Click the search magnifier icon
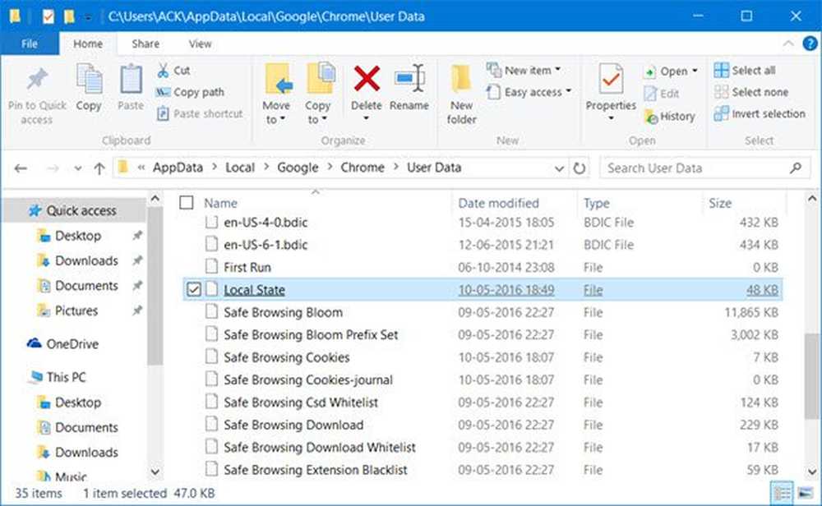This screenshot has width=822, height=506. 795,168
